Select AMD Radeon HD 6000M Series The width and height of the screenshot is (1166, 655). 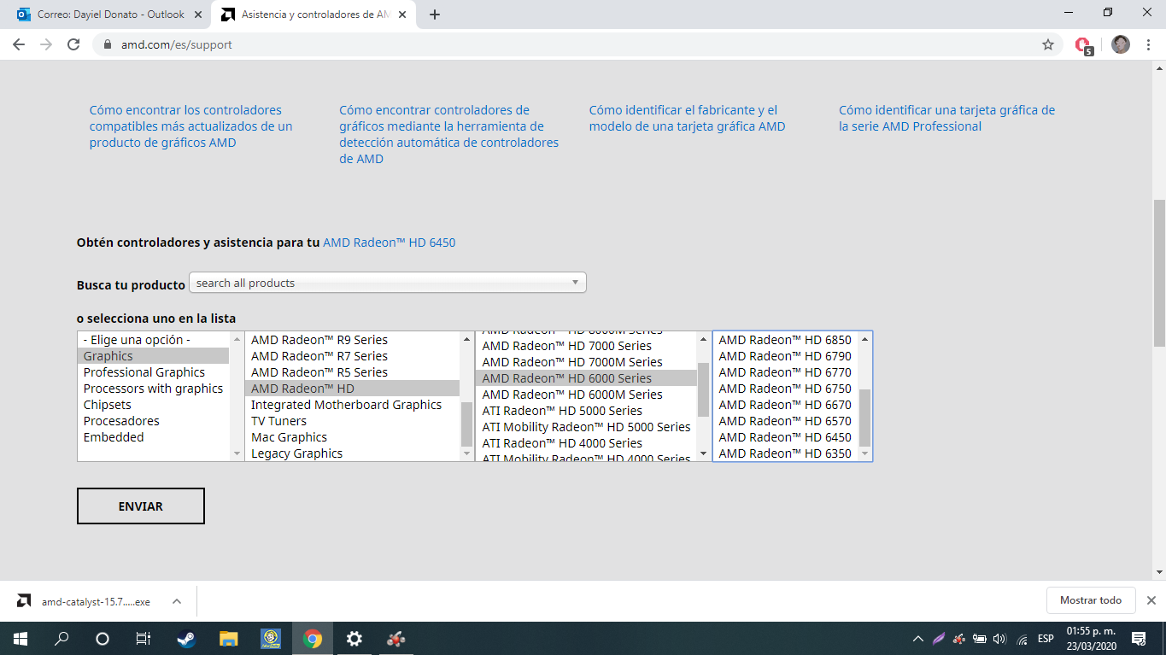click(x=587, y=395)
